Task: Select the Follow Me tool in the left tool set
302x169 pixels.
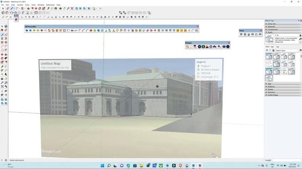Action: pos(6,58)
